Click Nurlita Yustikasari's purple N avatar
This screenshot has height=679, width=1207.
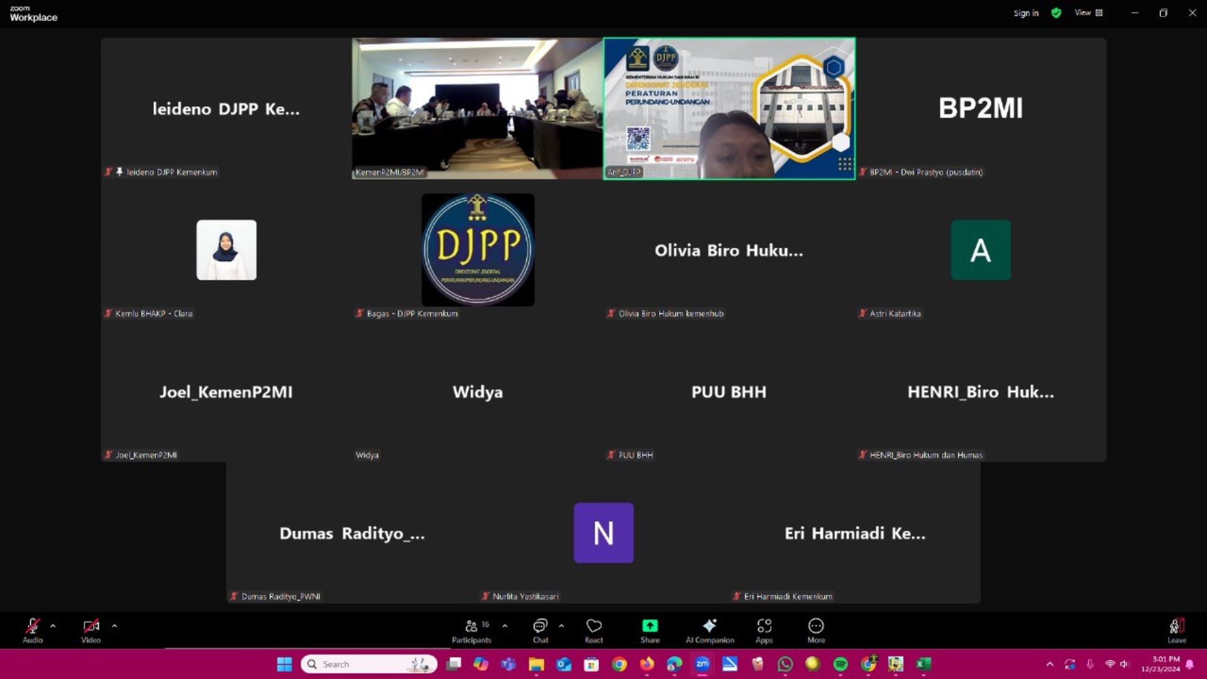(603, 533)
